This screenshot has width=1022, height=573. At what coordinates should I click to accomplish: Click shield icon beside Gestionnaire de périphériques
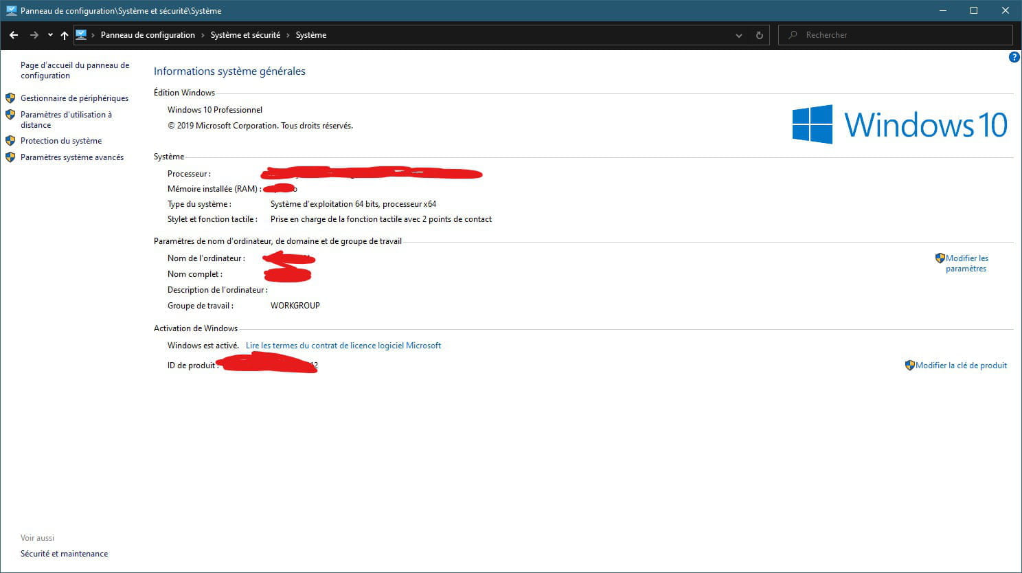click(x=10, y=98)
